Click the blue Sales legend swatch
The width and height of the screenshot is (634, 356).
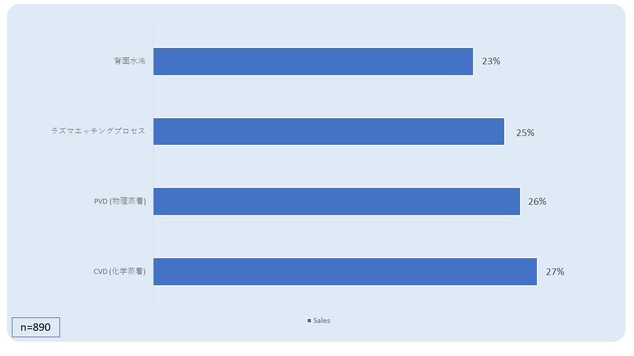click(309, 321)
